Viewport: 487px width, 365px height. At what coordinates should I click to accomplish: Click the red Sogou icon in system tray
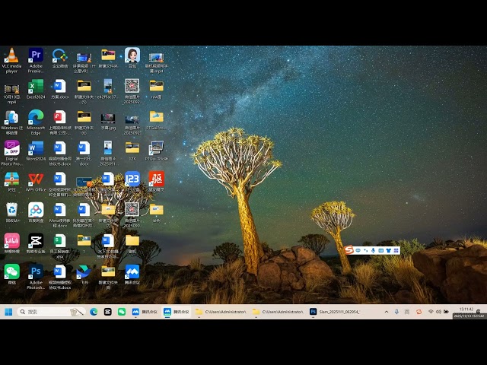(x=419, y=312)
